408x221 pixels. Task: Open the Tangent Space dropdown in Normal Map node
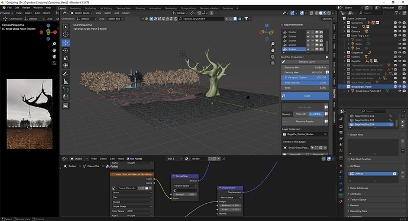tap(185, 186)
